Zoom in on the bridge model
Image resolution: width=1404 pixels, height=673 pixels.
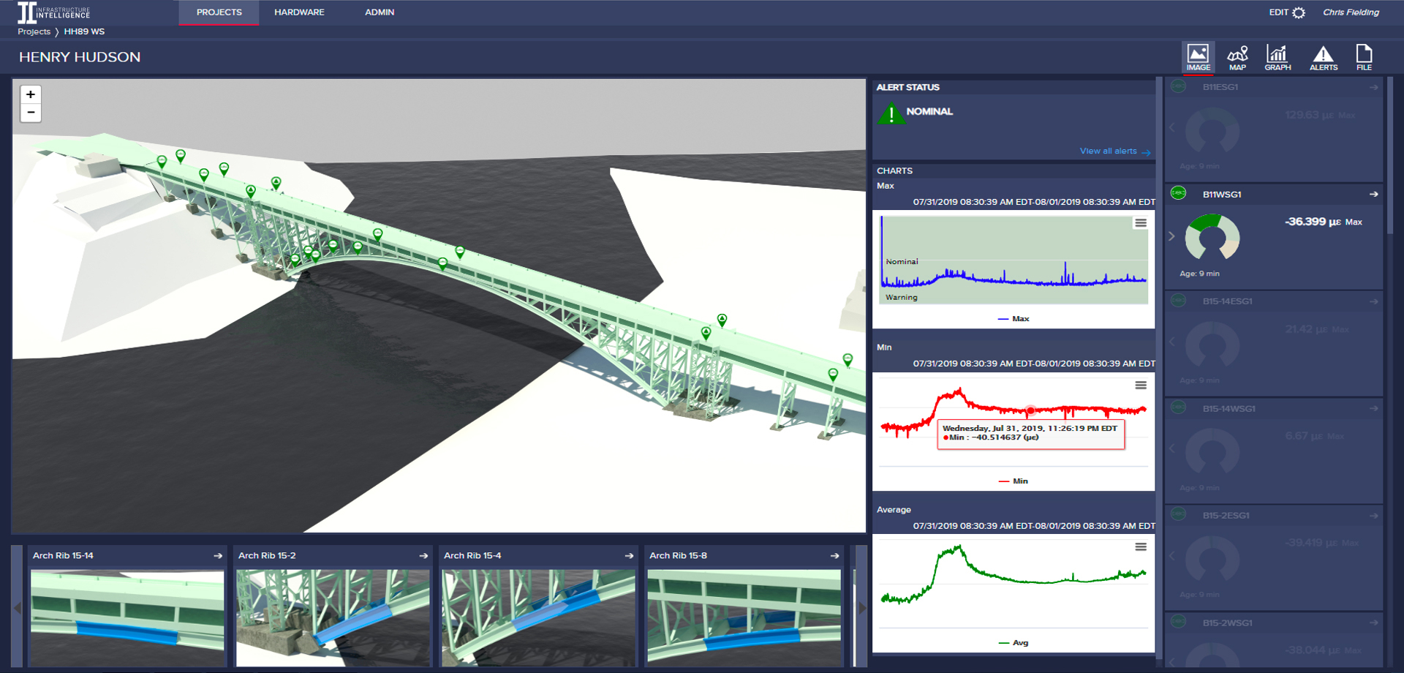coord(31,94)
